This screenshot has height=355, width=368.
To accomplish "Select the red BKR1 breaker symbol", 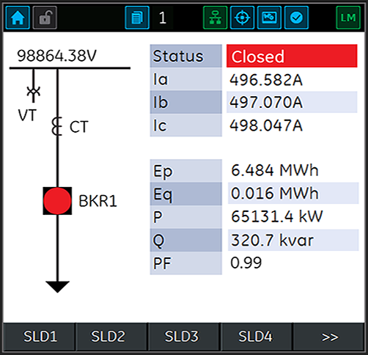I will coord(57,201).
